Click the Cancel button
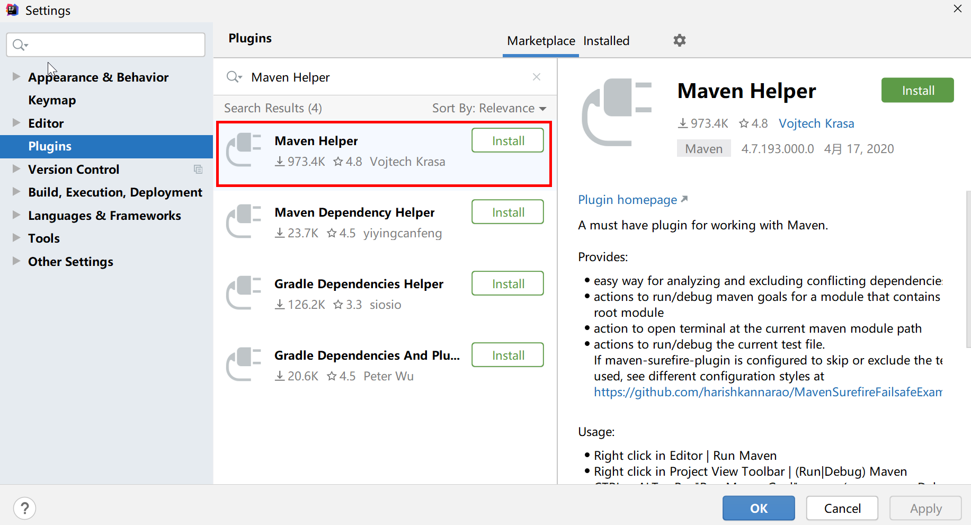The height and width of the screenshot is (525, 971). [842, 508]
